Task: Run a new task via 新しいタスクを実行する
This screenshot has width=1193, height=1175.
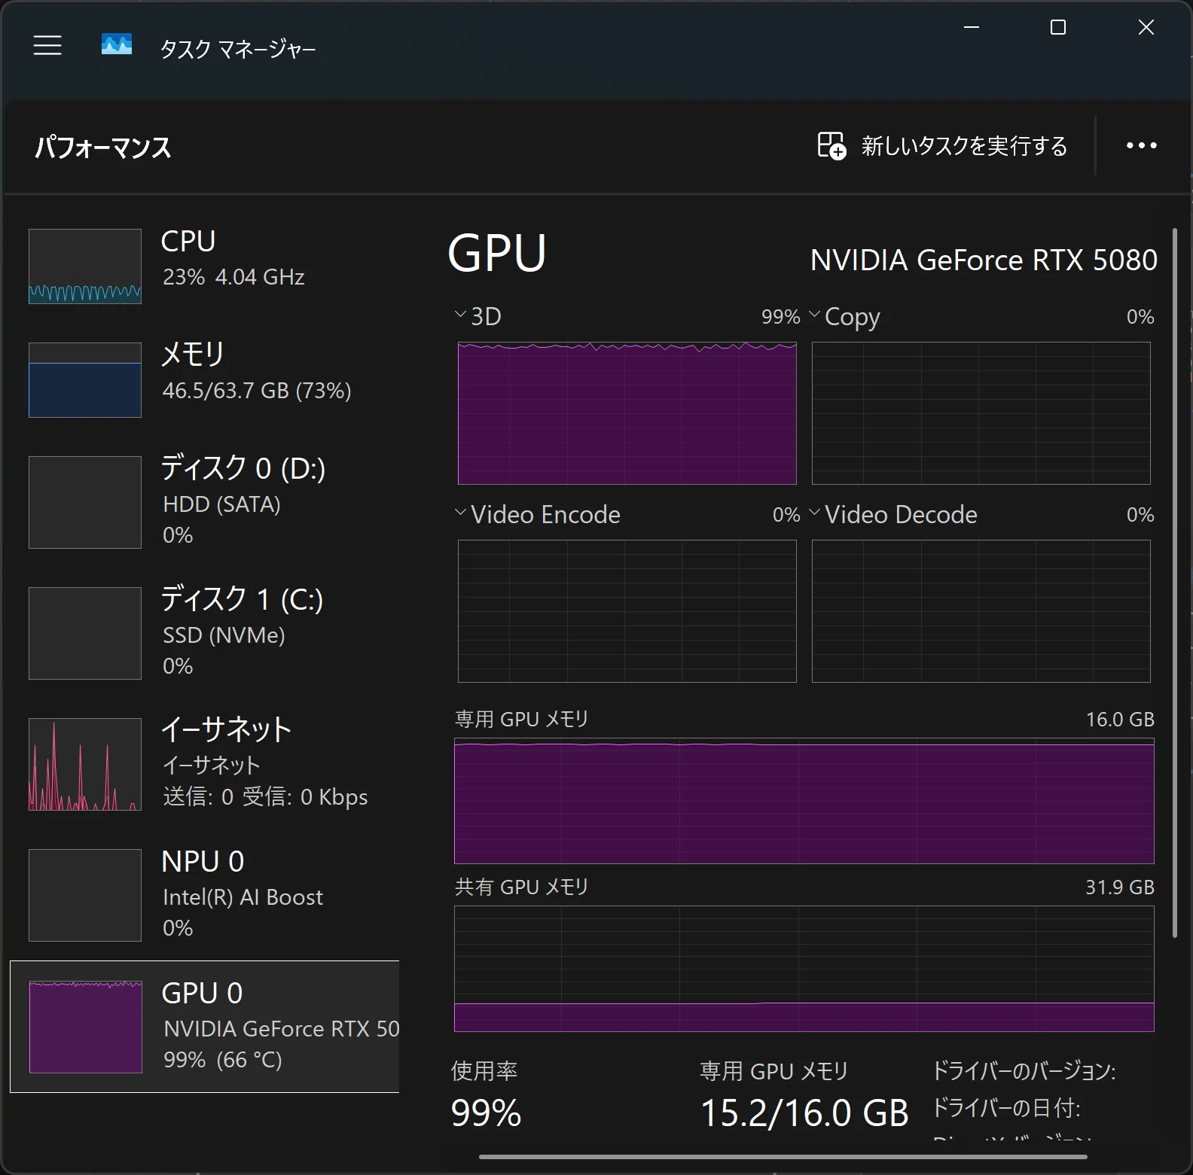Action: pyautogui.click(x=942, y=145)
